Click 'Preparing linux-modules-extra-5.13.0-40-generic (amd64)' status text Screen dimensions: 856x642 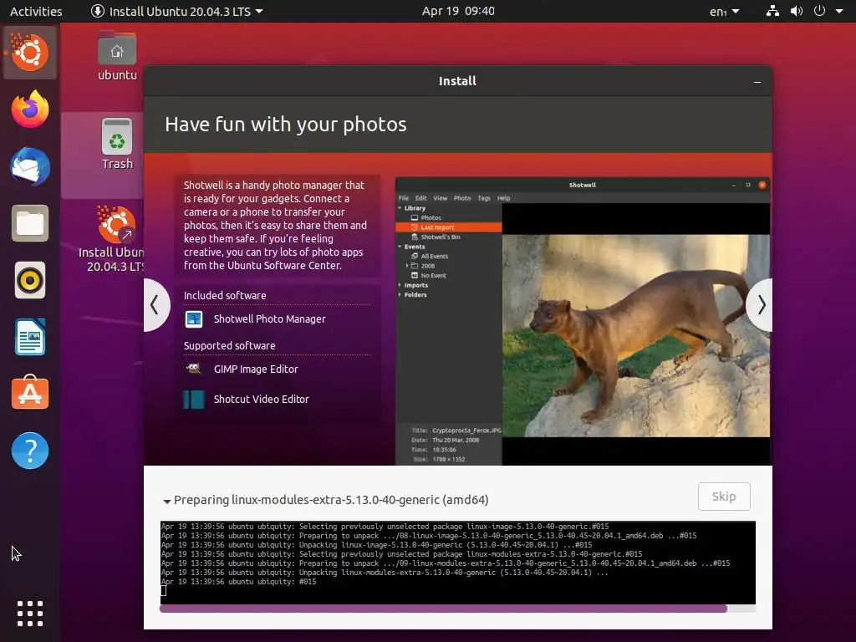[x=331, y=500]
